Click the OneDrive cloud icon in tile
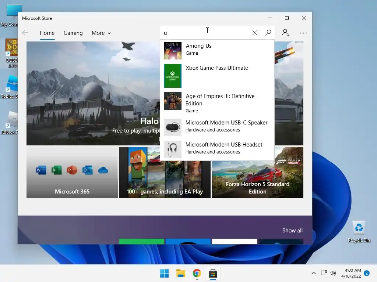The height and width of the screenshot is (282, 377). [103, 170]
